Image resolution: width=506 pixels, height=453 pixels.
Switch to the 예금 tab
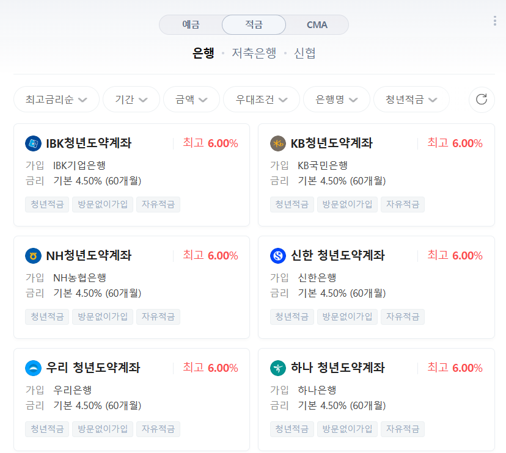[191, 24]
